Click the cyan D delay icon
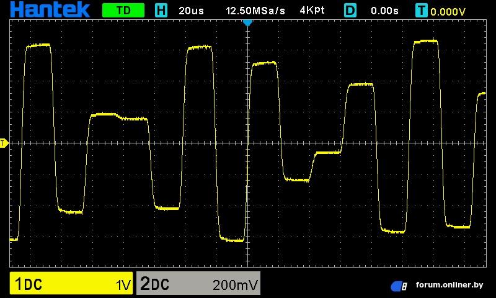Image resolution: width=496 pixels, height=298 pixels. click(351, 11)
